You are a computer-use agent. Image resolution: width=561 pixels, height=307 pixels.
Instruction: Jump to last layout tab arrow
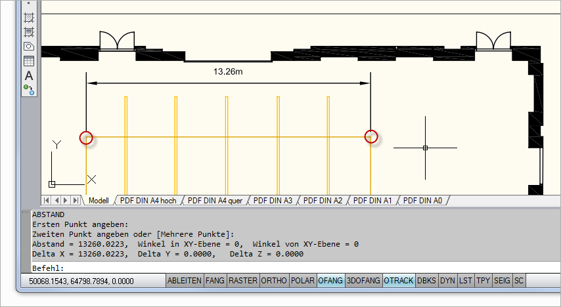76,200
